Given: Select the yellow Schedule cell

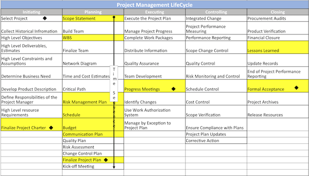Looking at the screenshot, I should point(93,112).
